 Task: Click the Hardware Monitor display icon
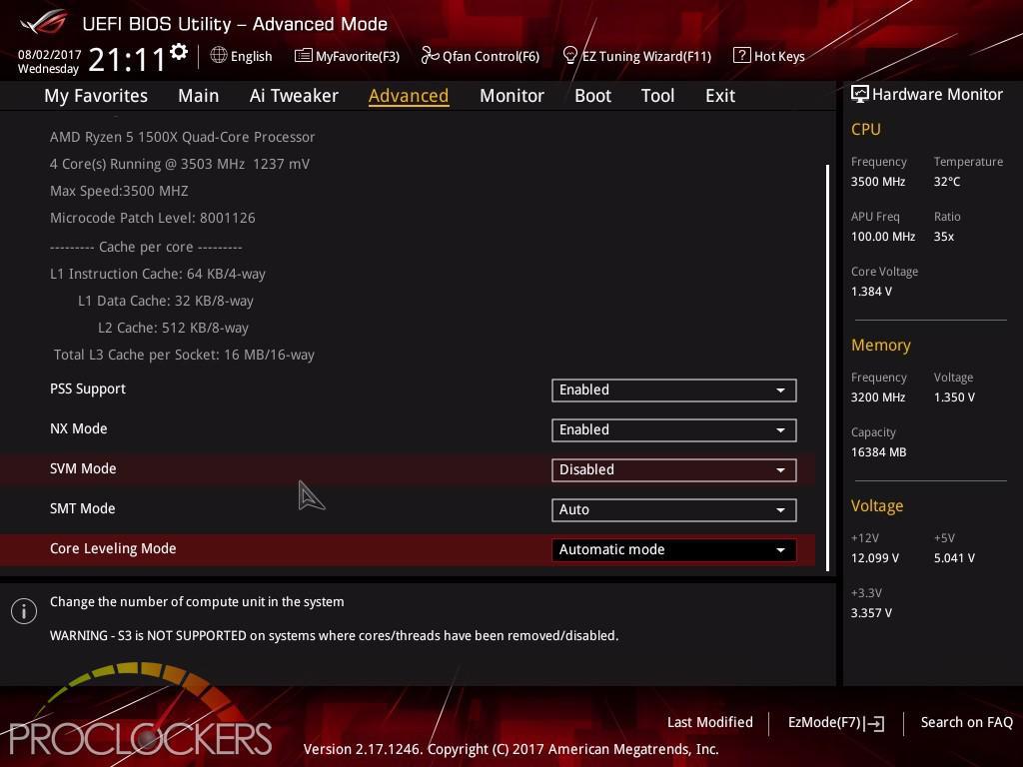(x=859, y=95)
